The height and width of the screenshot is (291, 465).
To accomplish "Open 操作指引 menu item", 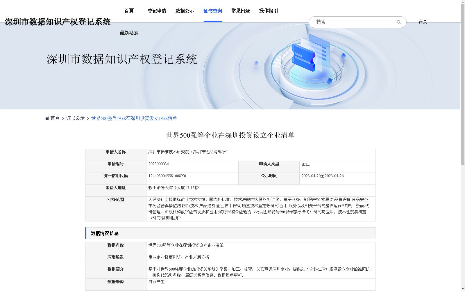I will point(269,11).
